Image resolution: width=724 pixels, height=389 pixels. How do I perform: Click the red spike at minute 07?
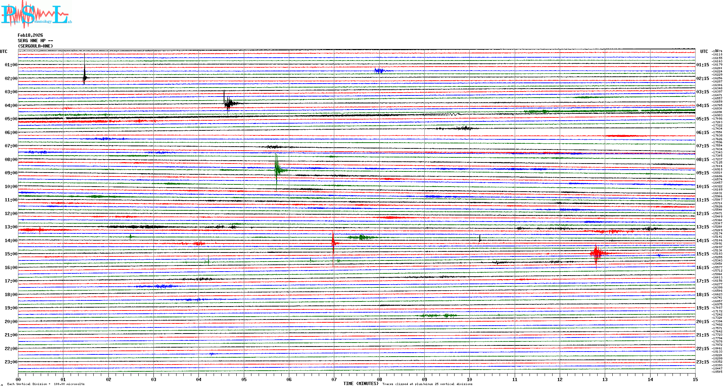333,243
